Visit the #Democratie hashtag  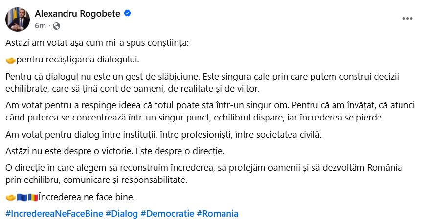(167, 214)
